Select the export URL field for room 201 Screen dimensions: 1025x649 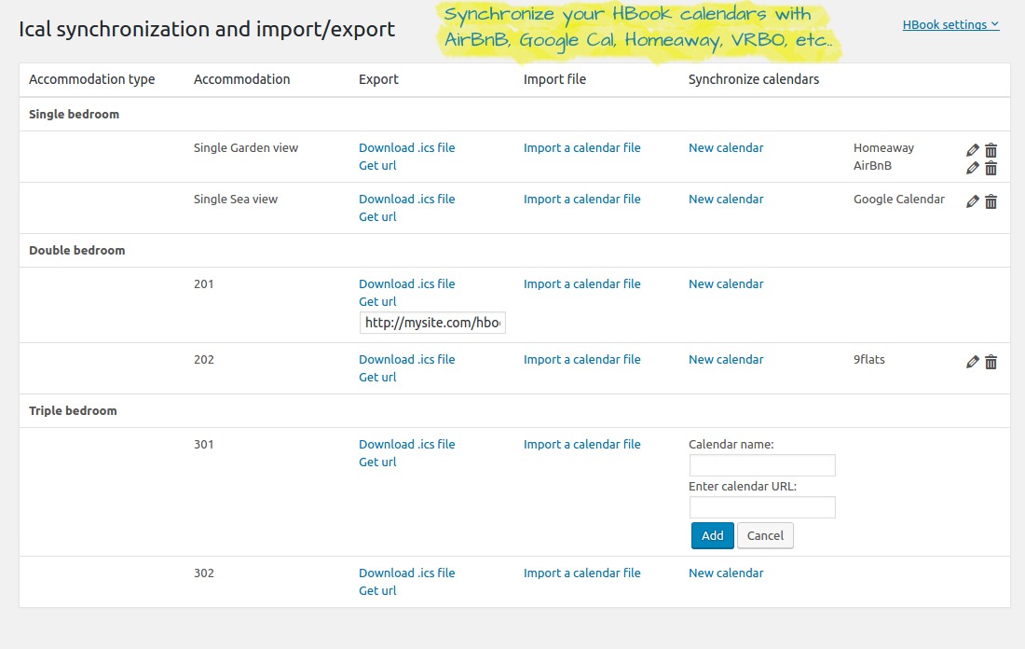pyautogui.click(x=432, y=323)
